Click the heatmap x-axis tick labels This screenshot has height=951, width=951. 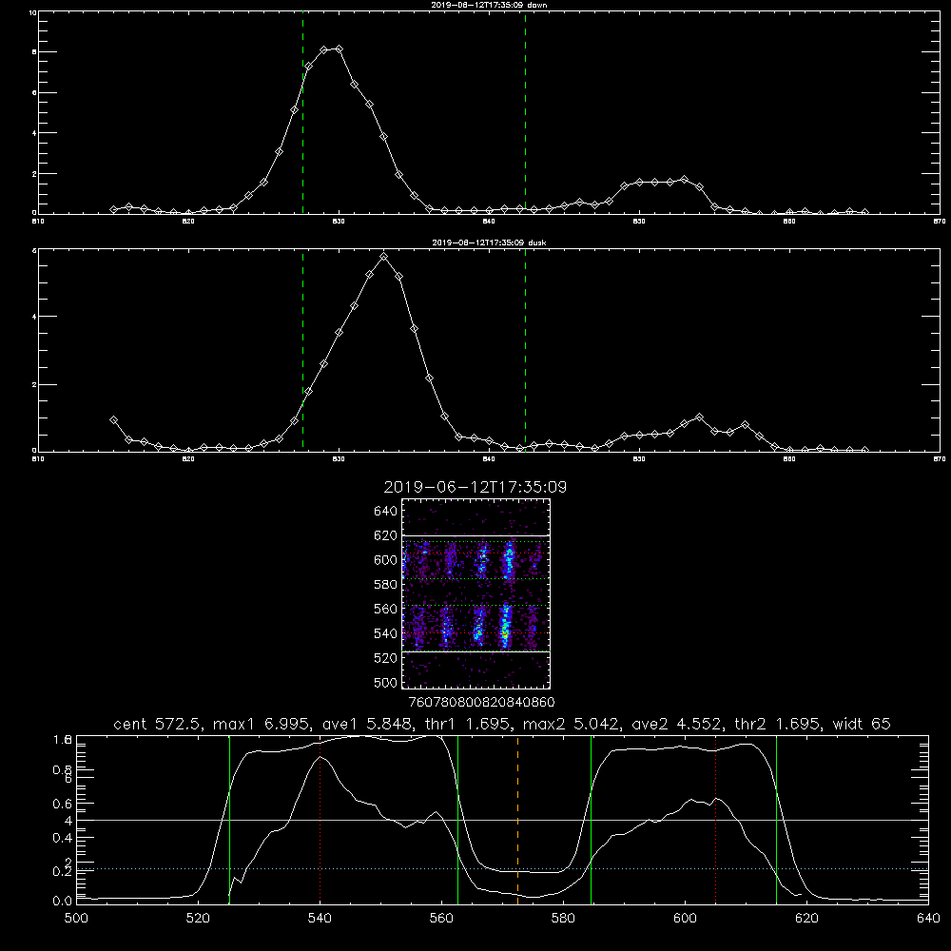pos(482,702)
